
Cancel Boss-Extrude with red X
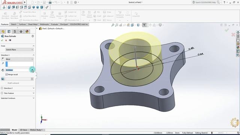click(x=6, y=40)
